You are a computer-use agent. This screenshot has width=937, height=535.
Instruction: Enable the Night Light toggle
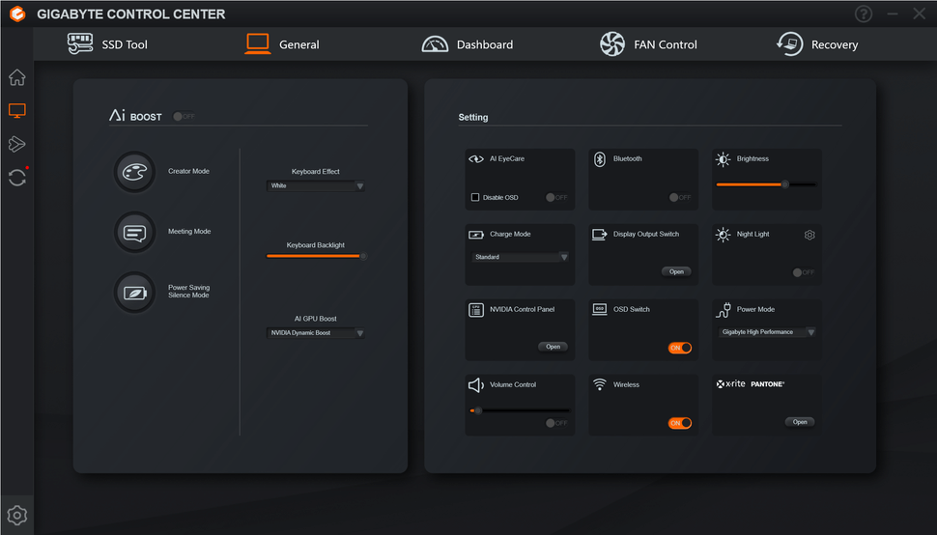tap(803, 272)
